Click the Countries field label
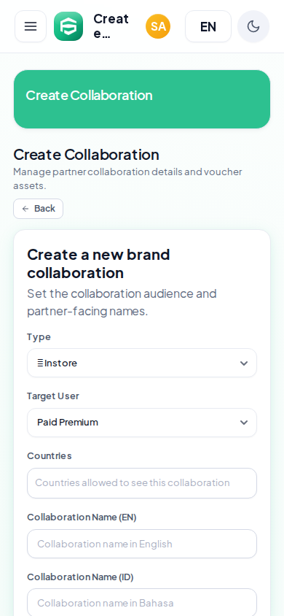 (x=50, y=455)
